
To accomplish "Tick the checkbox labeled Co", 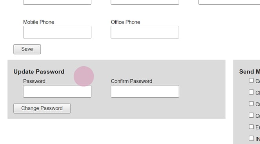I will click(x=251, y=80).
